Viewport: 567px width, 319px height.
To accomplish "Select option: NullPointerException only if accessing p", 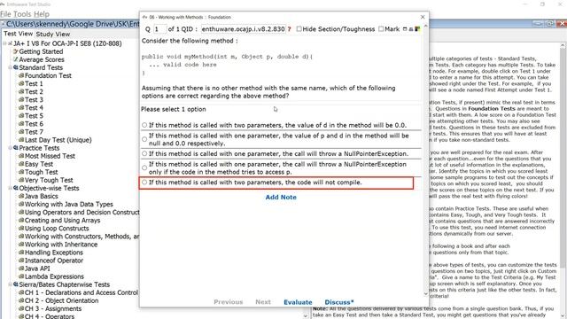I will 144,167.
